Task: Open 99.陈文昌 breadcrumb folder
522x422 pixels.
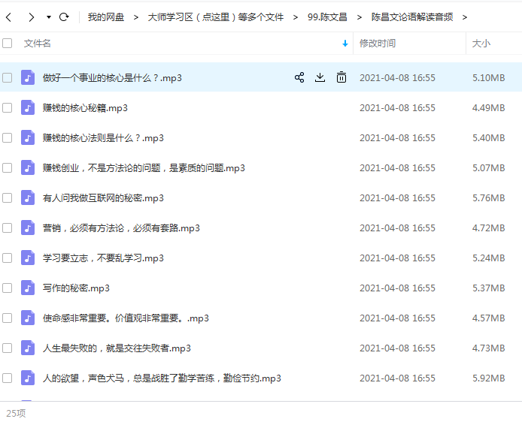Action: point(327,17)
